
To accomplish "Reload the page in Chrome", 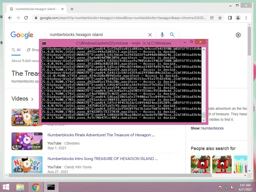I will [26, 18].
